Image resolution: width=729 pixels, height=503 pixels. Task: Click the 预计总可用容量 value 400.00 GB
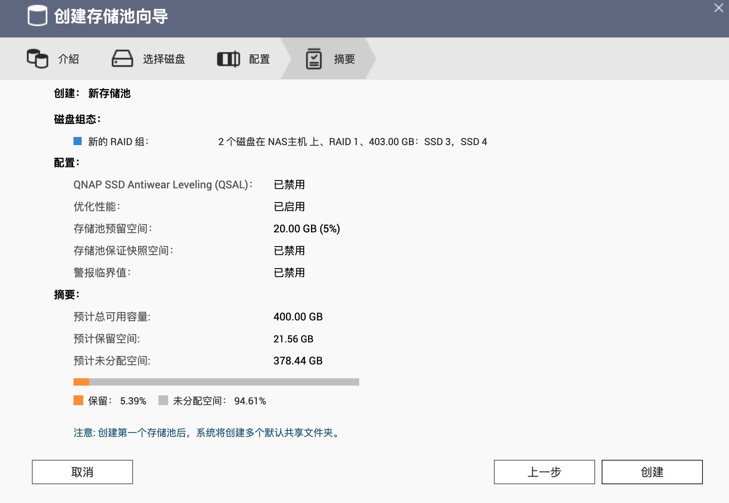pos(298,316)
